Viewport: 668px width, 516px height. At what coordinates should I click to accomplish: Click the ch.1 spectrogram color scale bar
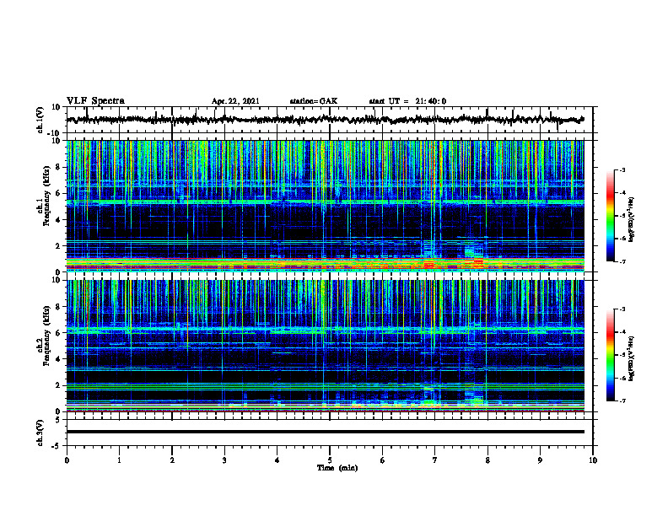[611, 216]
